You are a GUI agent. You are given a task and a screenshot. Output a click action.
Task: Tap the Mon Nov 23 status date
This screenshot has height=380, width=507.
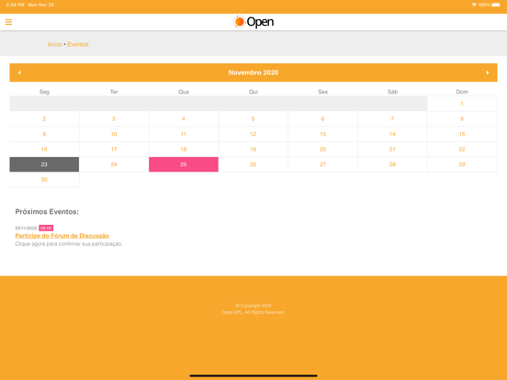pyautogui.click(x=41, y=5)
